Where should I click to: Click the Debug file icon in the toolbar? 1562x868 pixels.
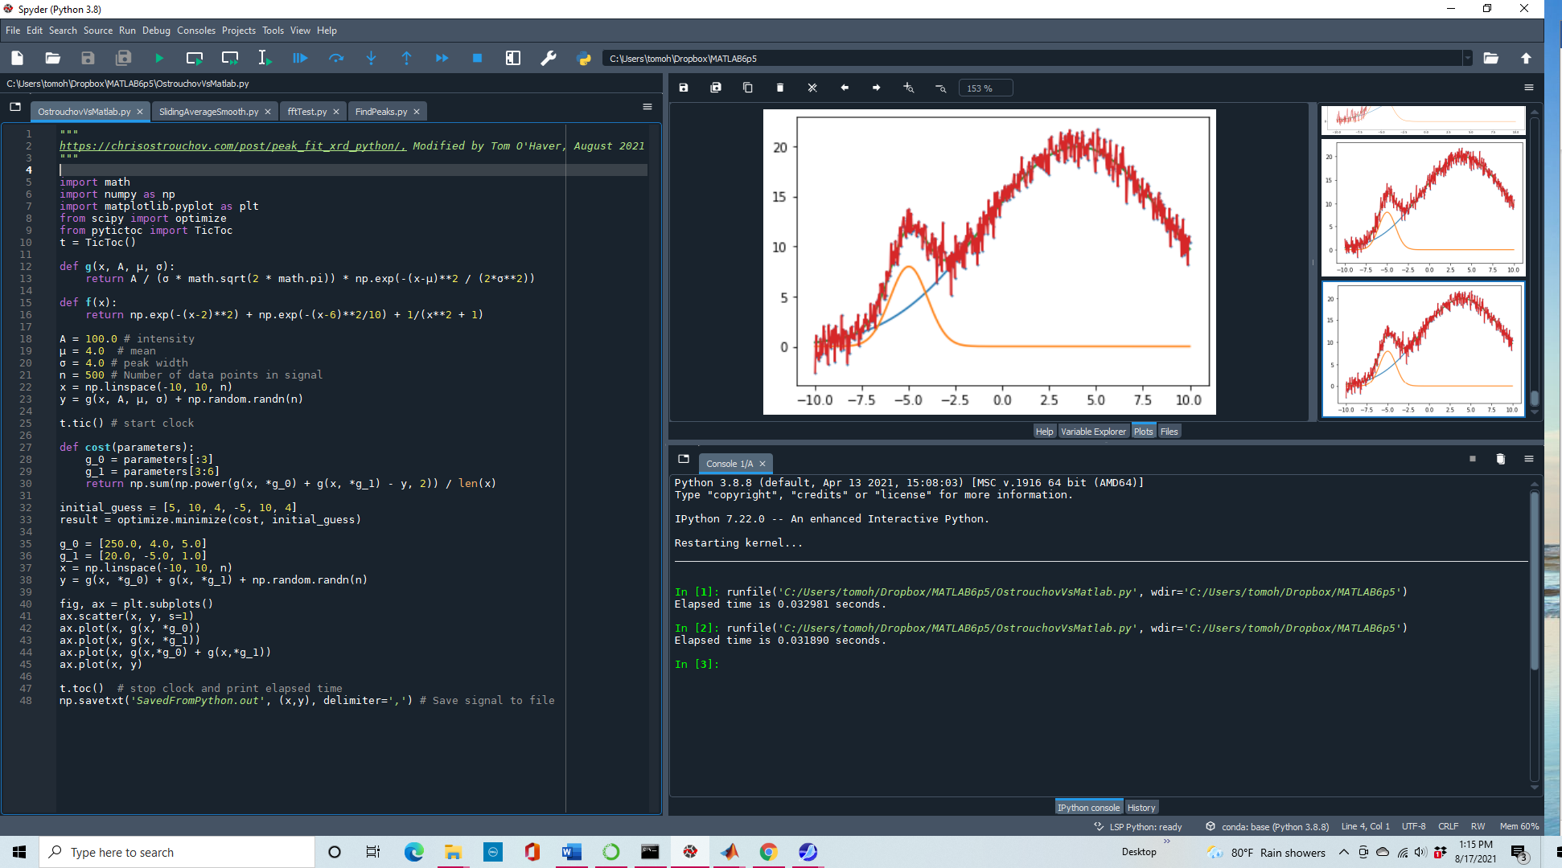[300, 58]
